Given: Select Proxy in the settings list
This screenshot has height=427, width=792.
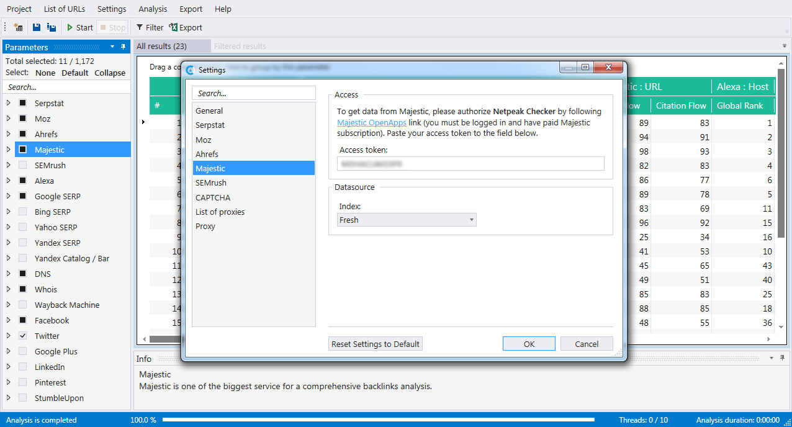Looking at the screenshot, I should click(205, 226).
